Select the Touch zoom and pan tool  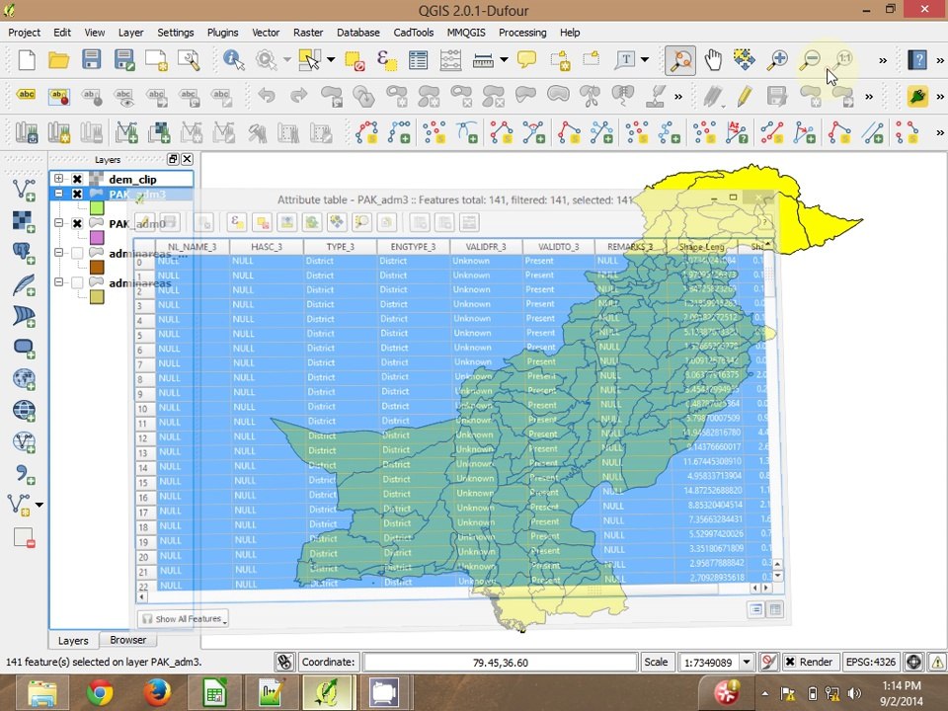(x=680, y=60)
